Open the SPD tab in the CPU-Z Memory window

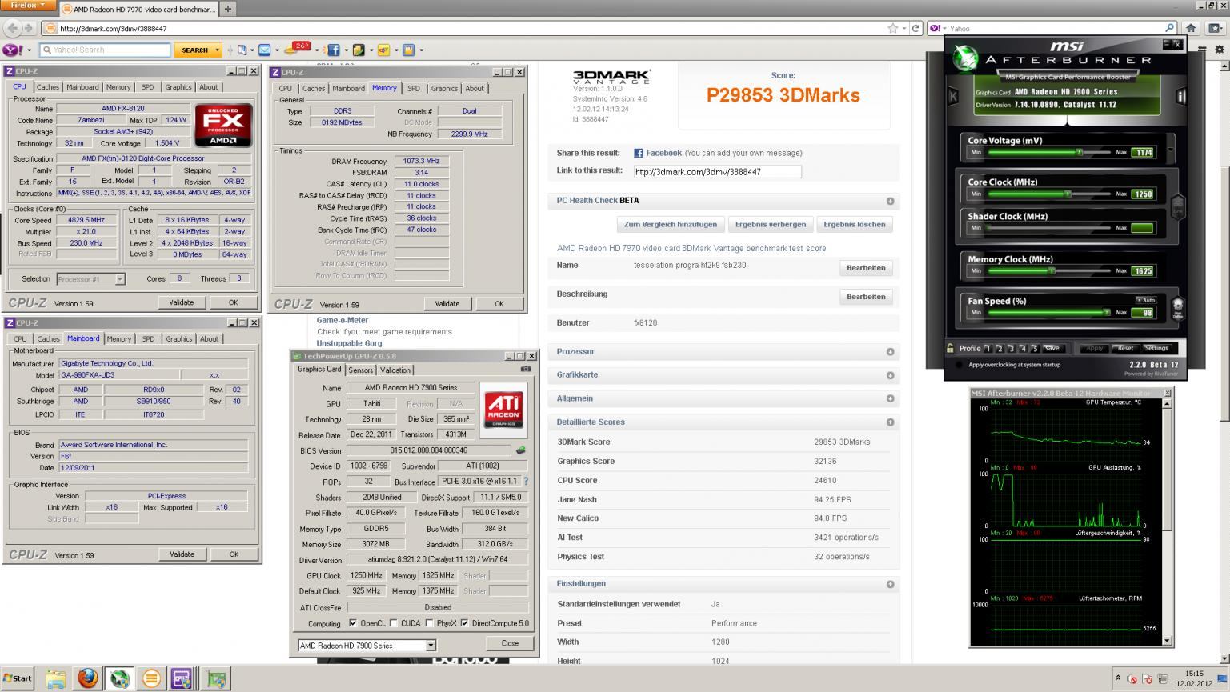413,89
